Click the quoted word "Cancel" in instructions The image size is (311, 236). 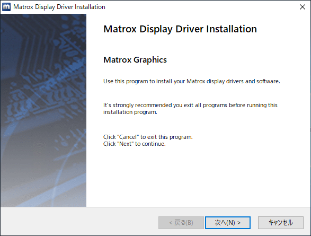point(128,137)
